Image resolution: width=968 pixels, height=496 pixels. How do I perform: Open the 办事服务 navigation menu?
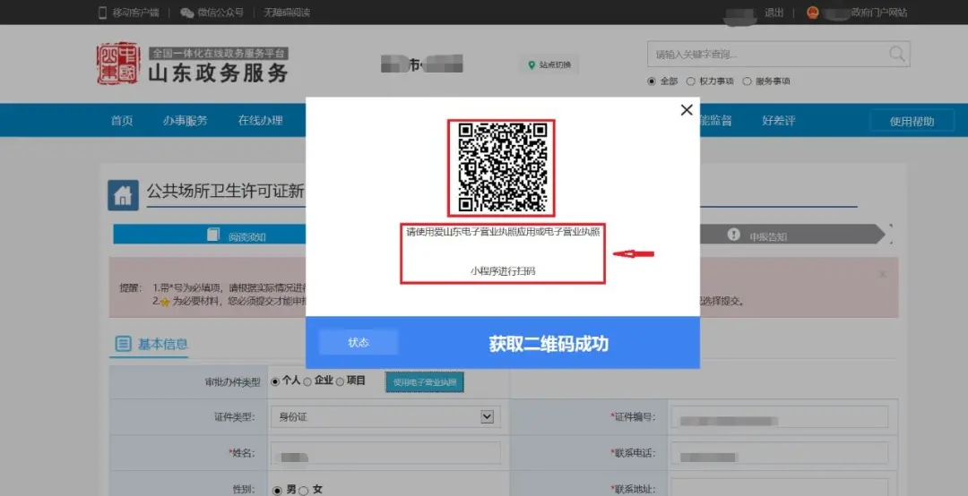pyautogui.click(x=185, y=121)
